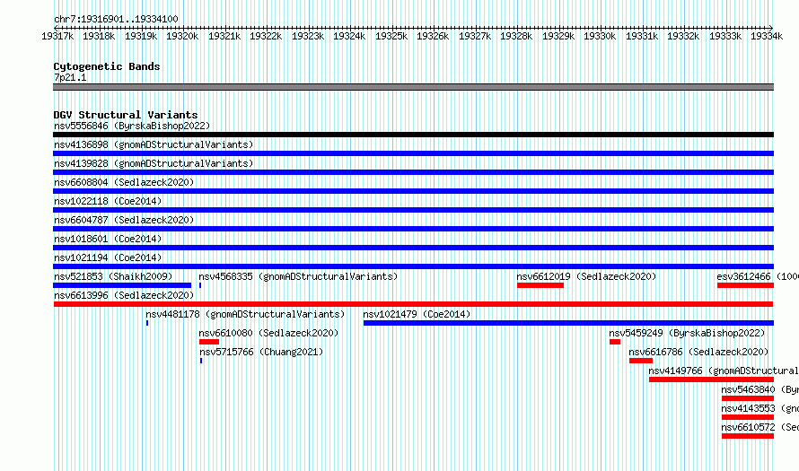Click the 19325k ruler position
The image size is (799, 471).
click(x=391, y=36)
